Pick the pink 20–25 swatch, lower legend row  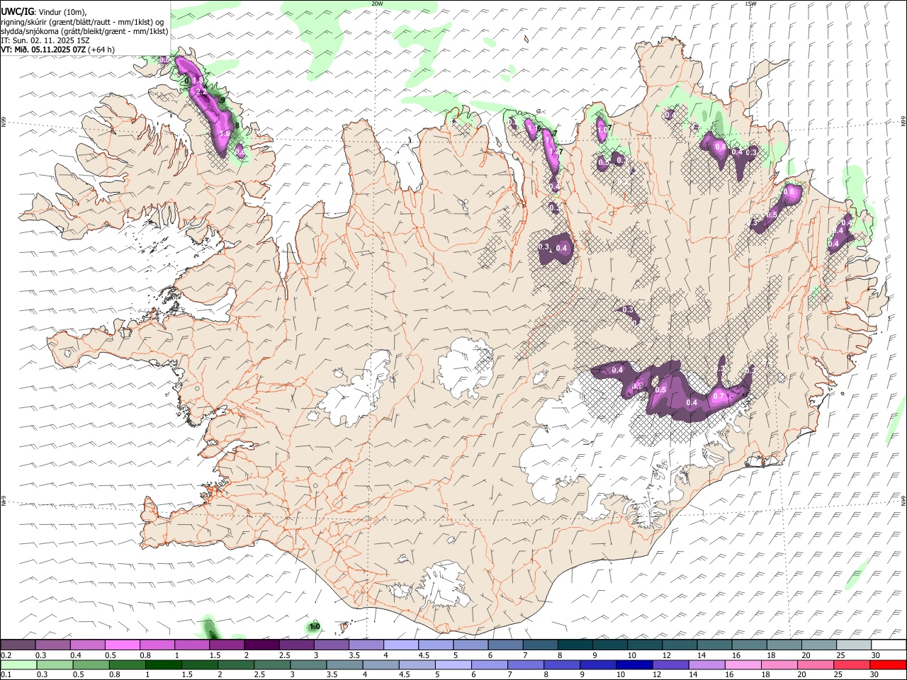point(815,664)
